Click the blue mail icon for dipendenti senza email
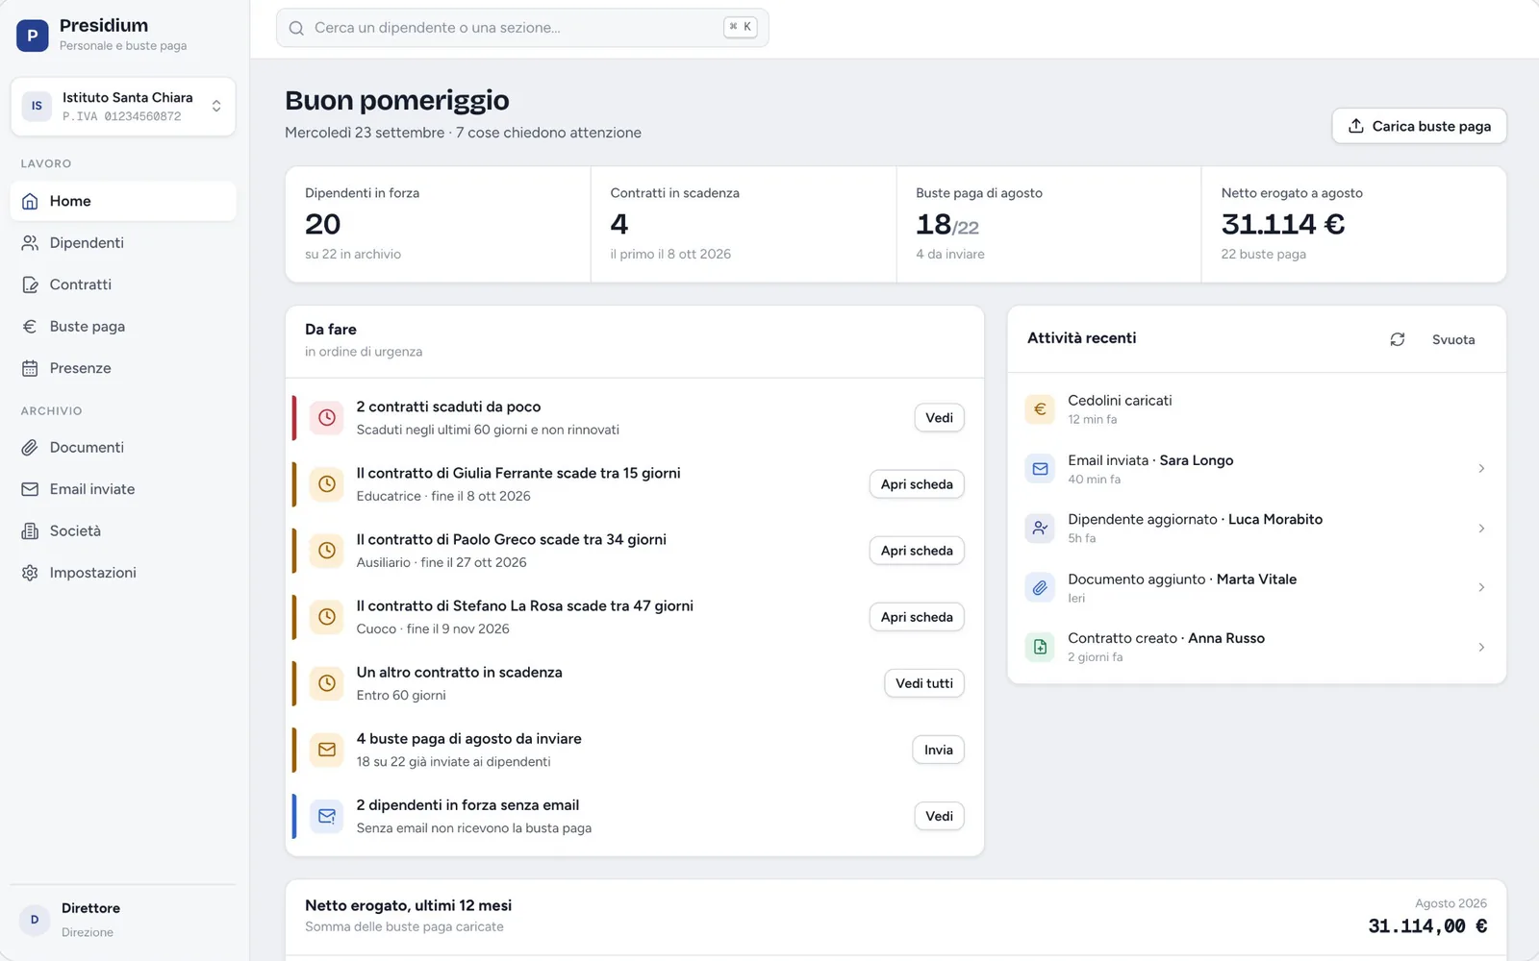1539x961 pixels. pyautogui.click(x=327, y=816)
